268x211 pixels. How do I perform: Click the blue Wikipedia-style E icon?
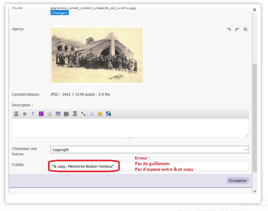click(108, 114)
